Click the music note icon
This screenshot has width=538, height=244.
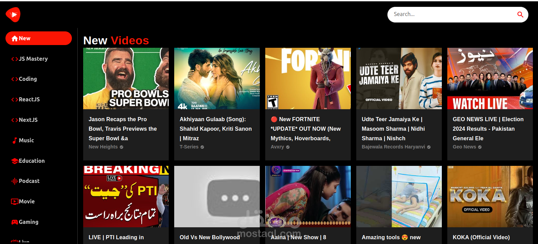(15, 140)
